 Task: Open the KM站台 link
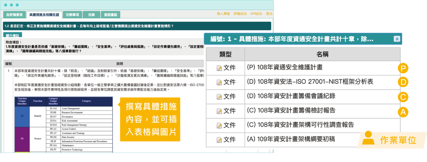tap(257, 14)
